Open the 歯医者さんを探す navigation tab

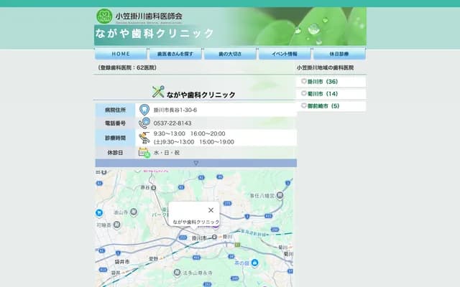175,54
